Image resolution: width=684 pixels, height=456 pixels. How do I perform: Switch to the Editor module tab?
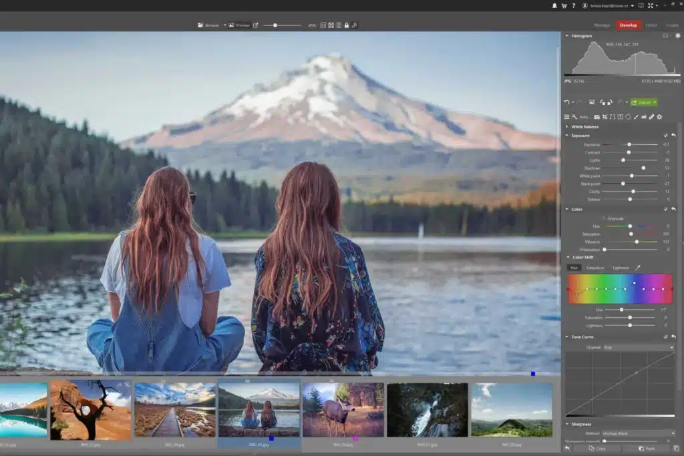coord(651,25)
